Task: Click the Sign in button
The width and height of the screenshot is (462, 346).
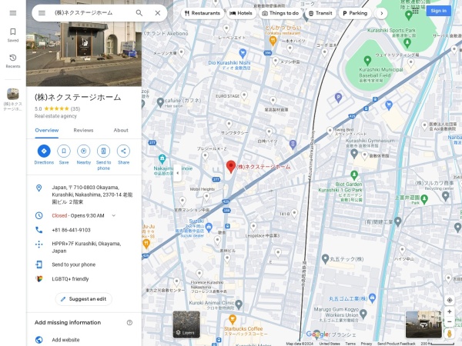Action: click(x=438, y=11)
